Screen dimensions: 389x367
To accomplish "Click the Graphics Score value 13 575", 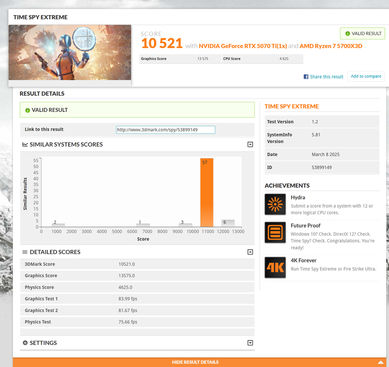I will tap(203, 59).
